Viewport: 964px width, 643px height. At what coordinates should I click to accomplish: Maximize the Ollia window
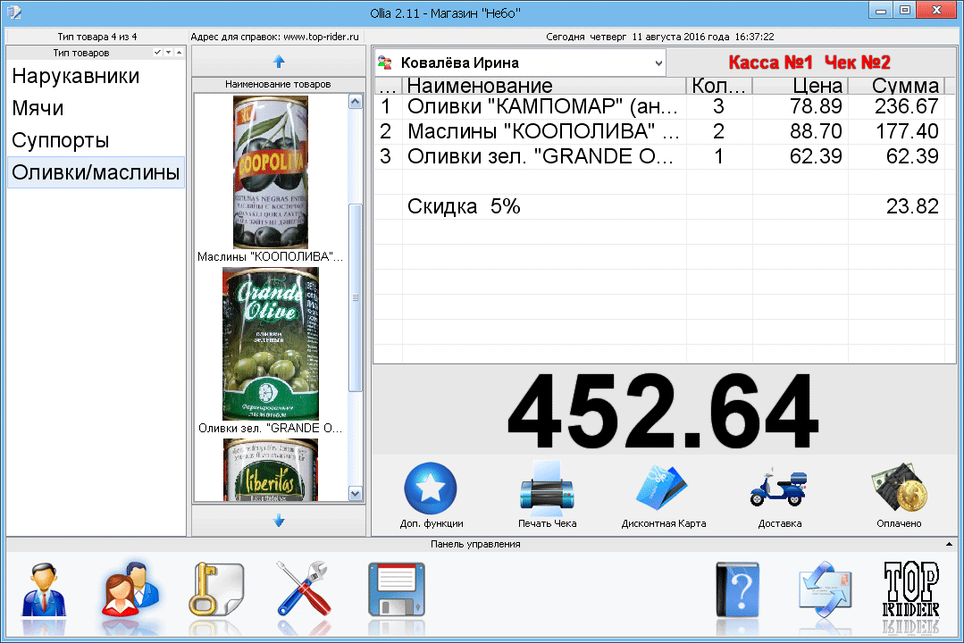tap(904, 11)
